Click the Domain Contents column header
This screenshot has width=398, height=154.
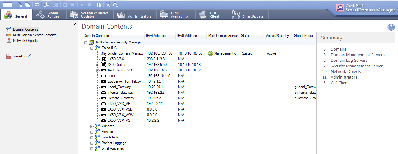113,36
